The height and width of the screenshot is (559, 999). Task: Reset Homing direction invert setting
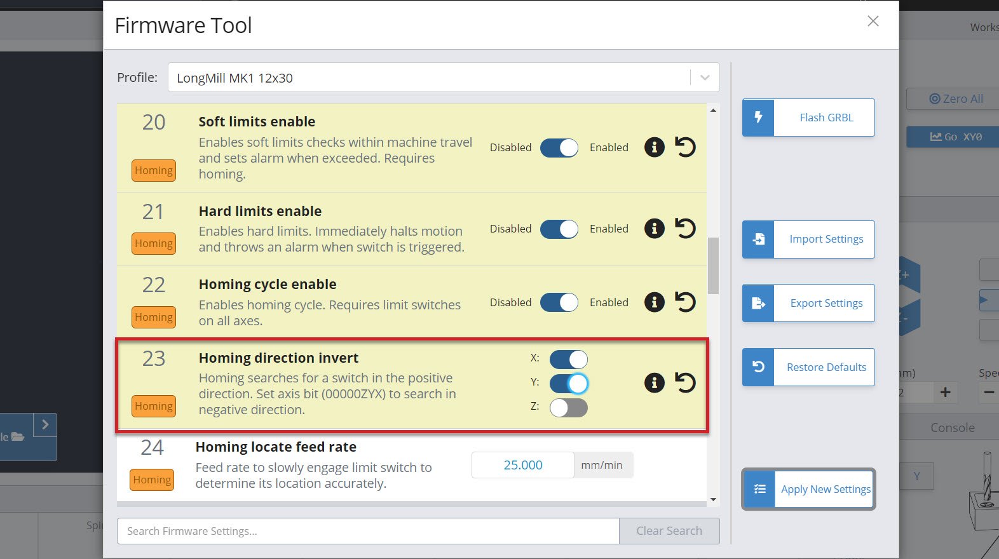[x=685, y=382]
